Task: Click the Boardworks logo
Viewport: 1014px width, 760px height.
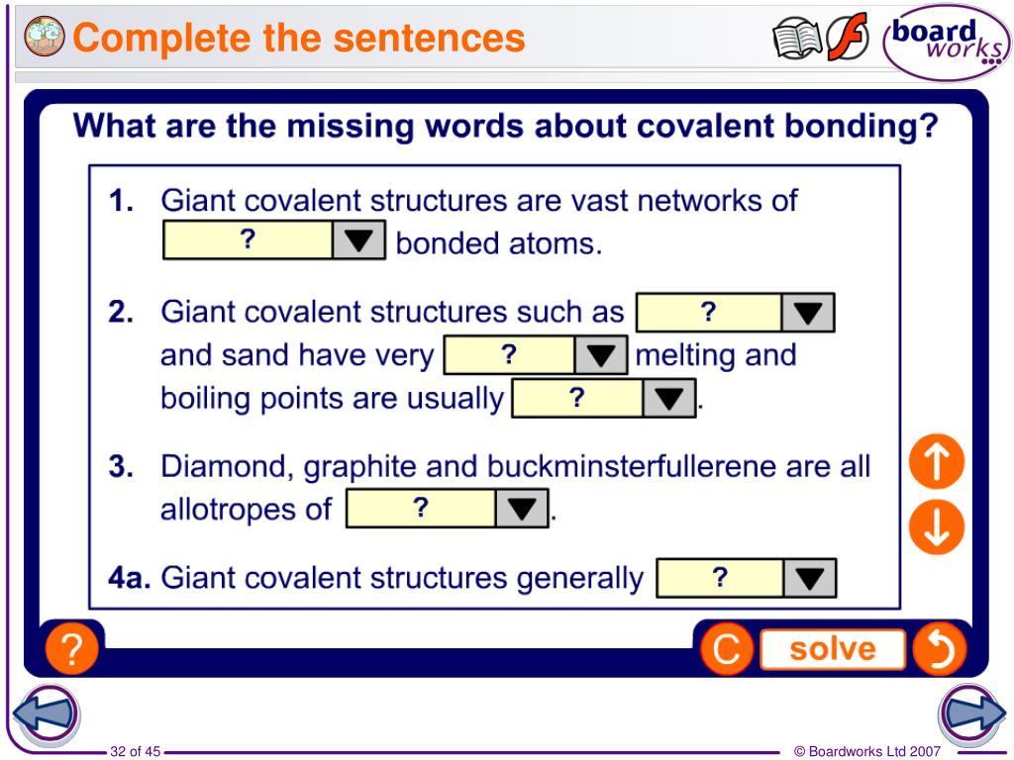Action: 948,42
